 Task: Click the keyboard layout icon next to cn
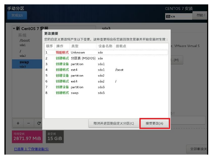168,16
